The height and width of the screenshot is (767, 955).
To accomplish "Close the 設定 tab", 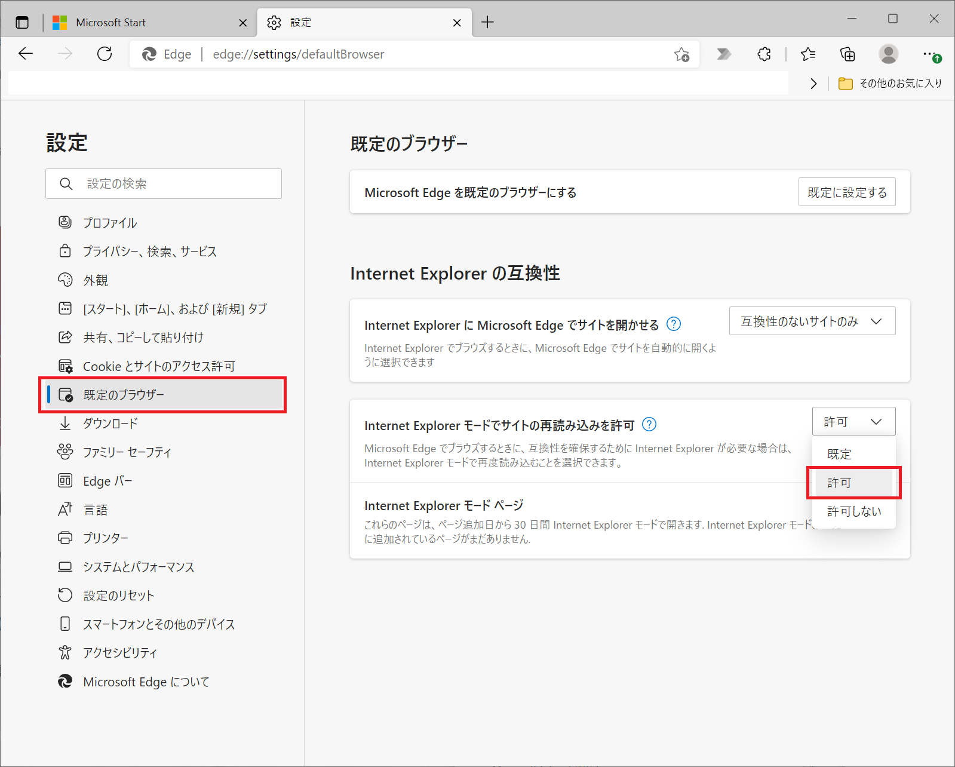I will [x=457, y=23].
